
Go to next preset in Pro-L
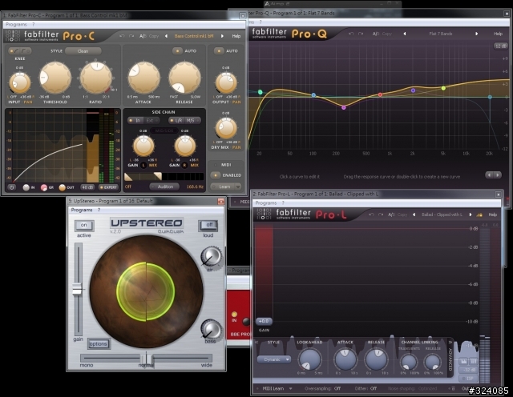point(471,215)
